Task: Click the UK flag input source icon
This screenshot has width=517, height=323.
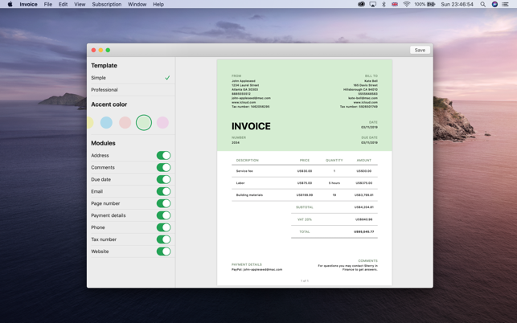Action: 395,4
